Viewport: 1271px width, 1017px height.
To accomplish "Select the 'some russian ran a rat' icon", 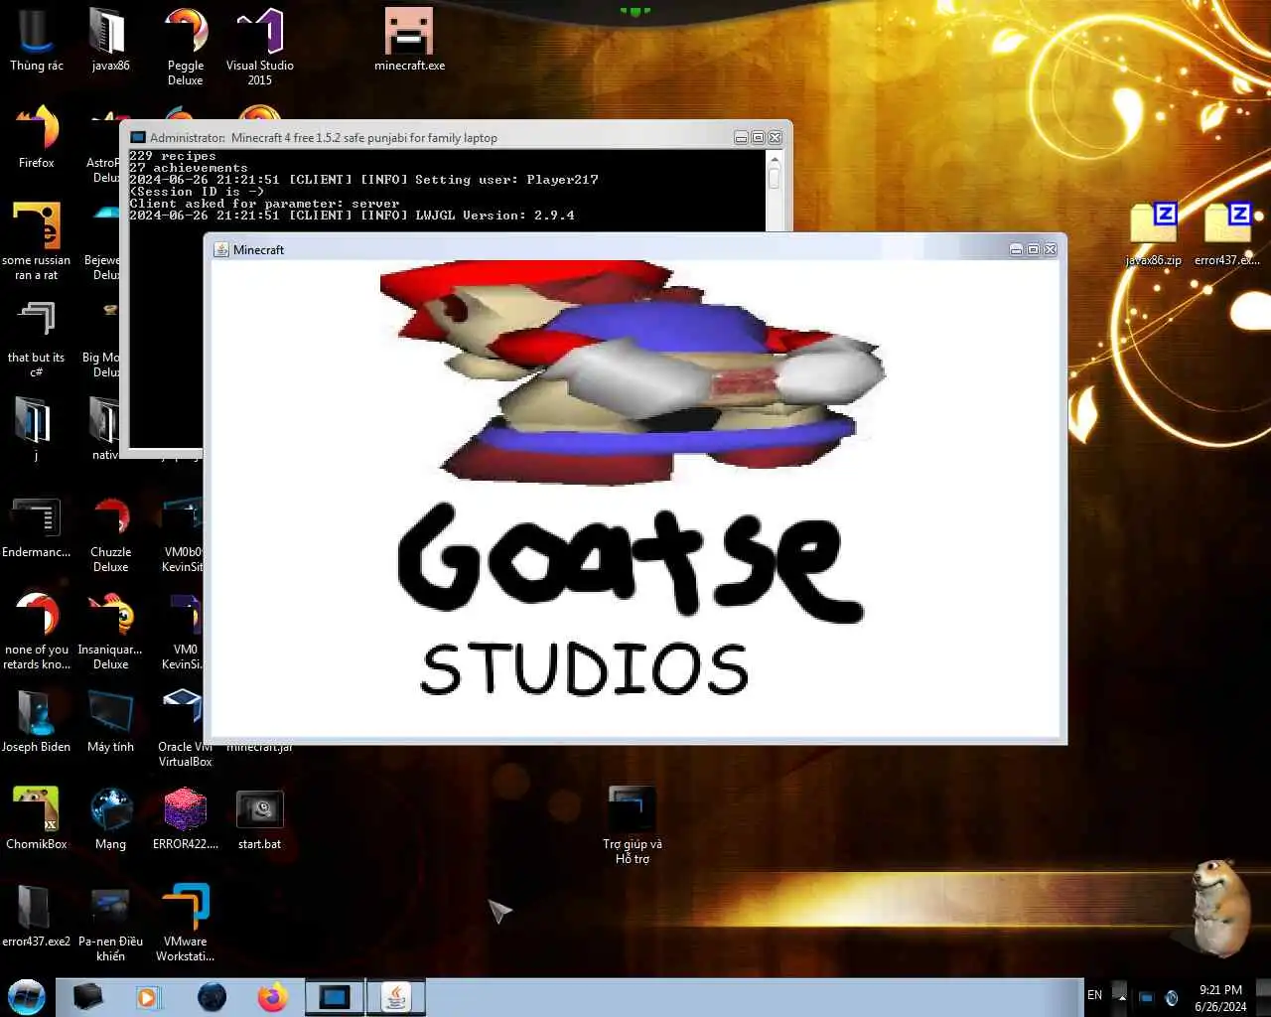I will pyautogui.click(x=36, y=240).
